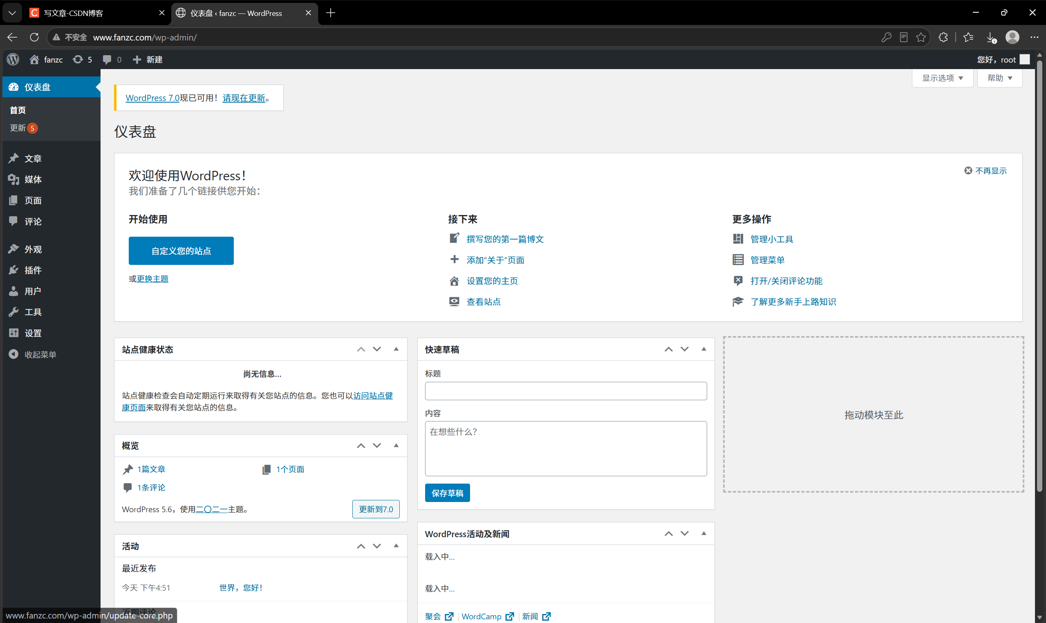Collapse the 活动 widget
Screen dimensions: 1046x623
396,546
